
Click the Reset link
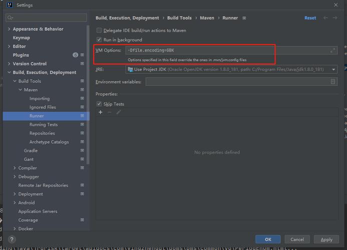click(x=310, y=18)
